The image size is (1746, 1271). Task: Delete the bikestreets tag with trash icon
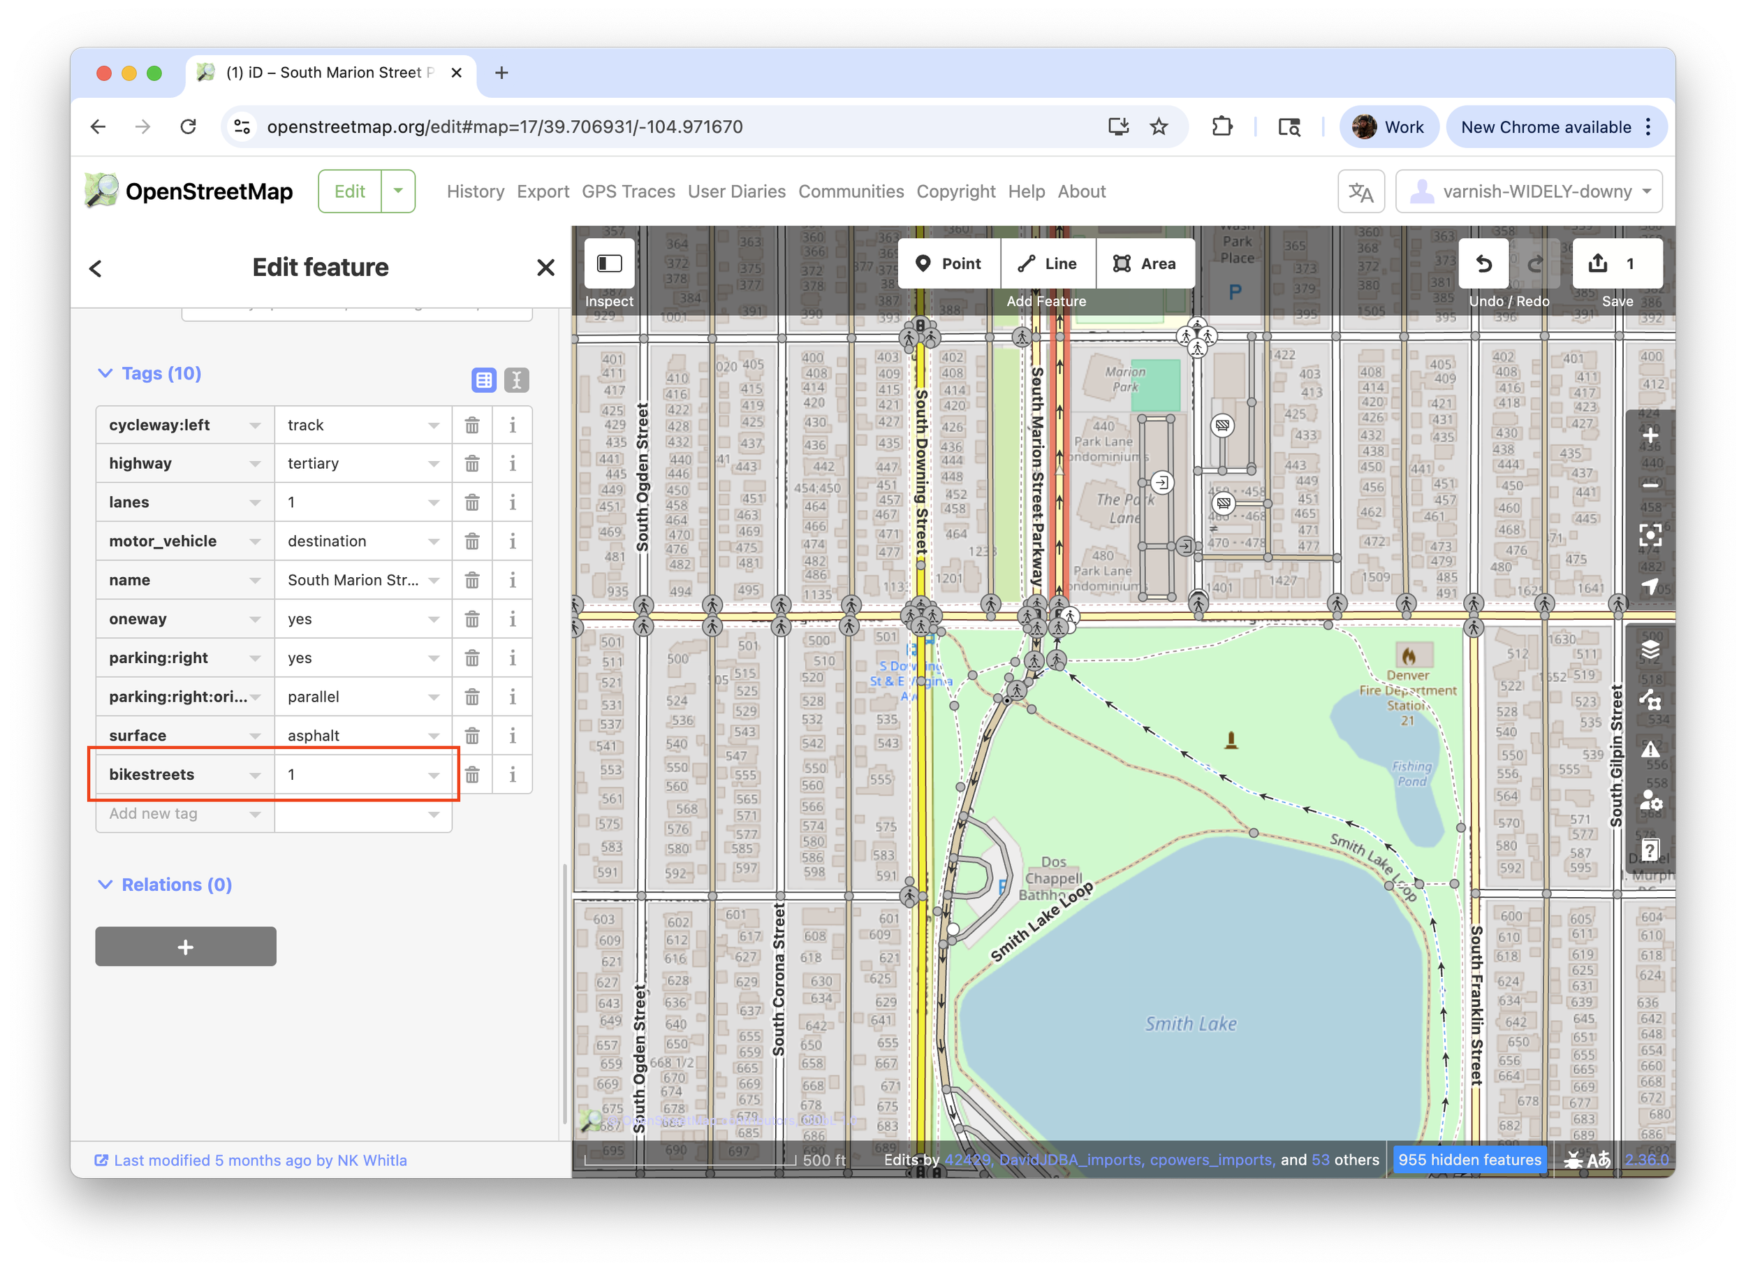click(472, 775)
